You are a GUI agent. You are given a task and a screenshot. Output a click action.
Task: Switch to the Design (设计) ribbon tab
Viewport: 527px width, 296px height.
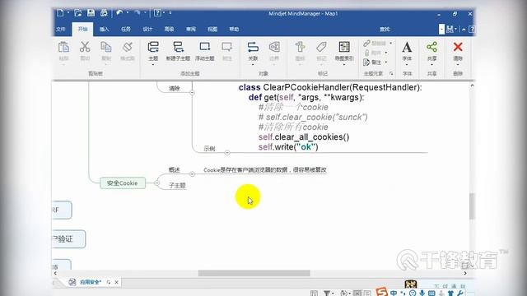click(147, 30)
